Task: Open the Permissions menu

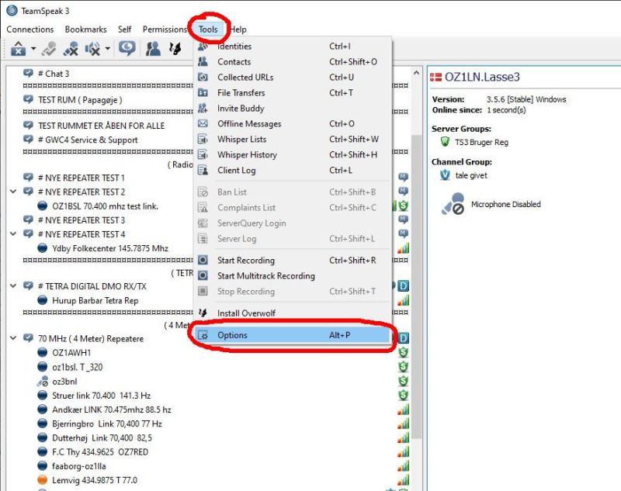Action: pyautogui.click(x=165, y=29)
